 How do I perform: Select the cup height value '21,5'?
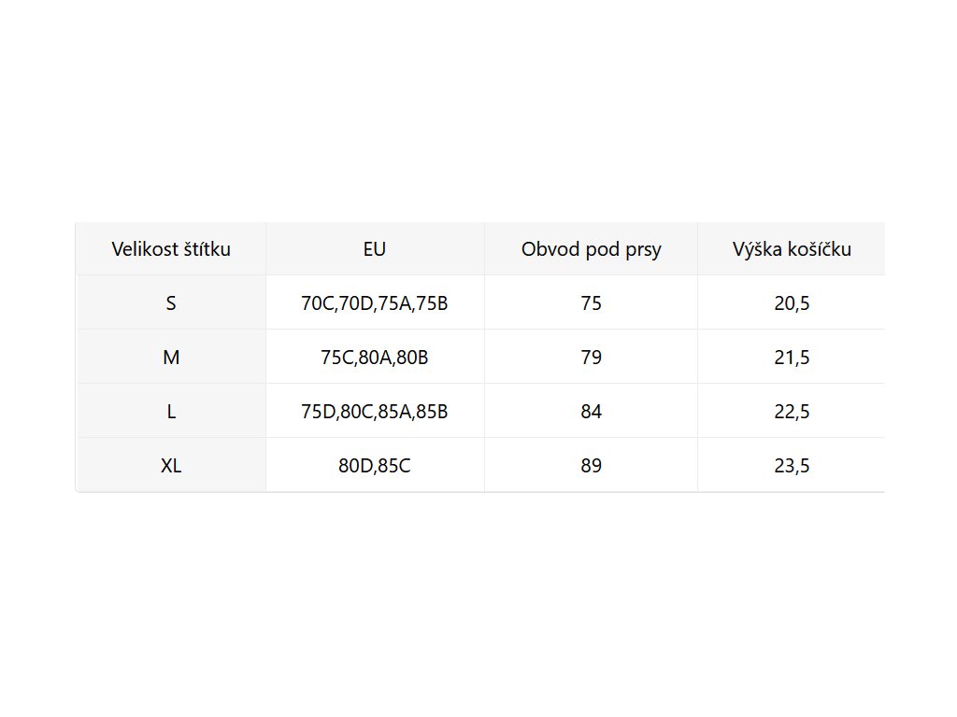[x=792, y=358]
